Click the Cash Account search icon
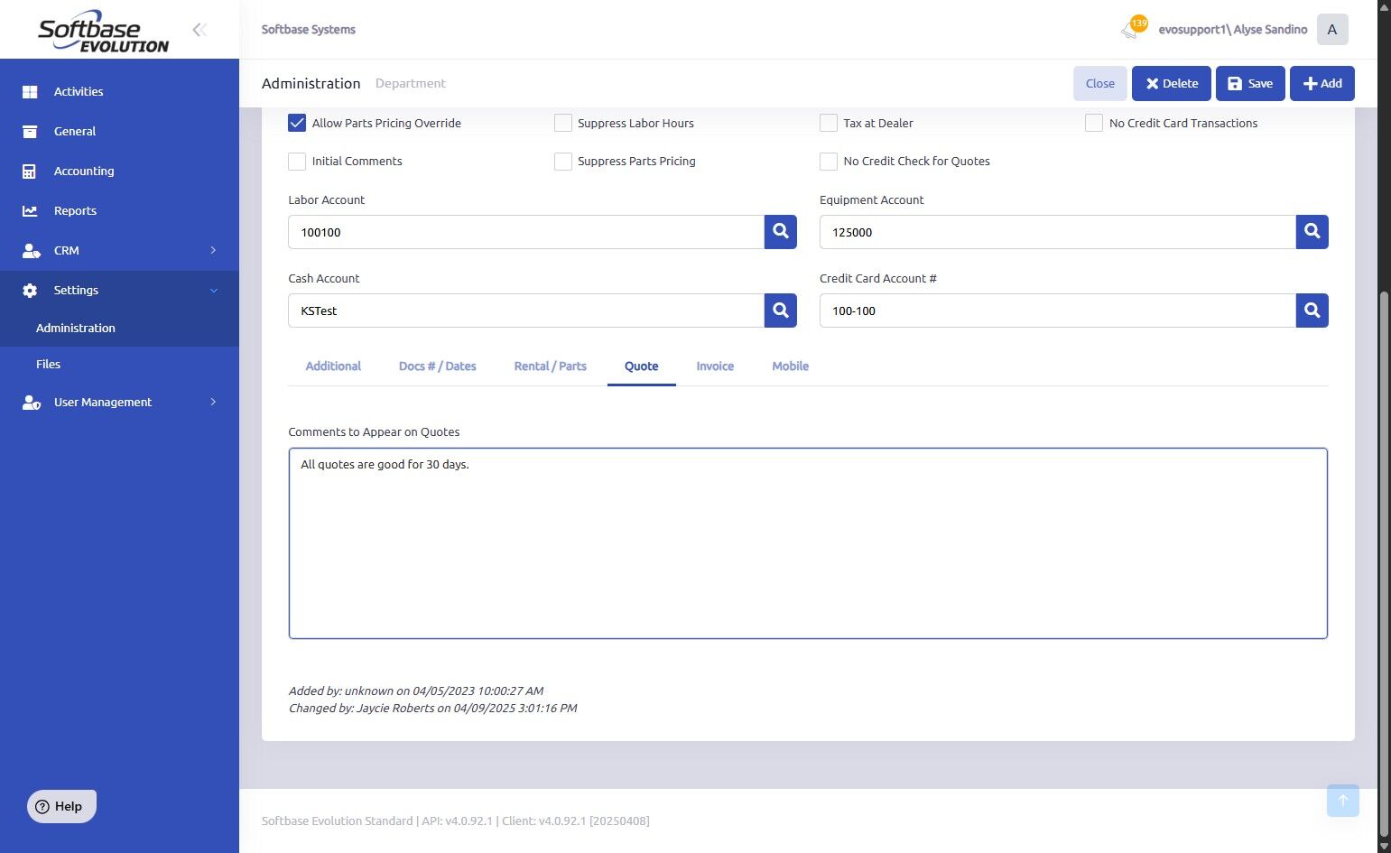Image resolution: width=1391 pixels, height=853 pixels. point(781,311)
